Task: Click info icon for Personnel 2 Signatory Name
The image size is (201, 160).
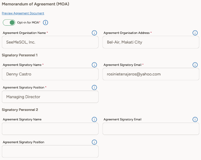Action: pyautogui.click(x=94, y=119)
